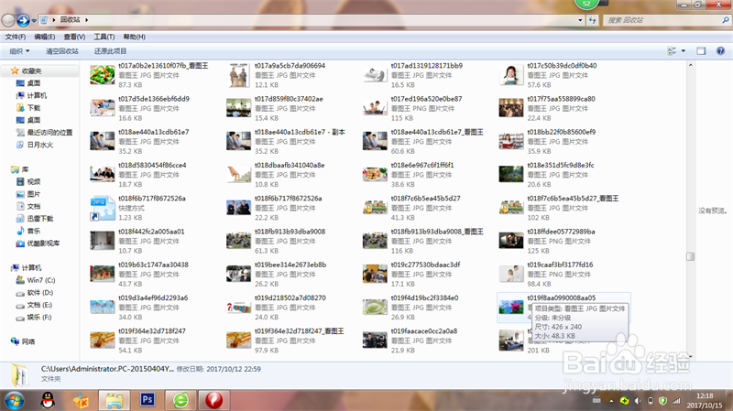Click 清空回收站 button

[62, 51]
